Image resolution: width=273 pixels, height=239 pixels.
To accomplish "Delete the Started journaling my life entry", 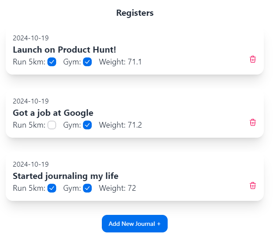I will point(253,185).
